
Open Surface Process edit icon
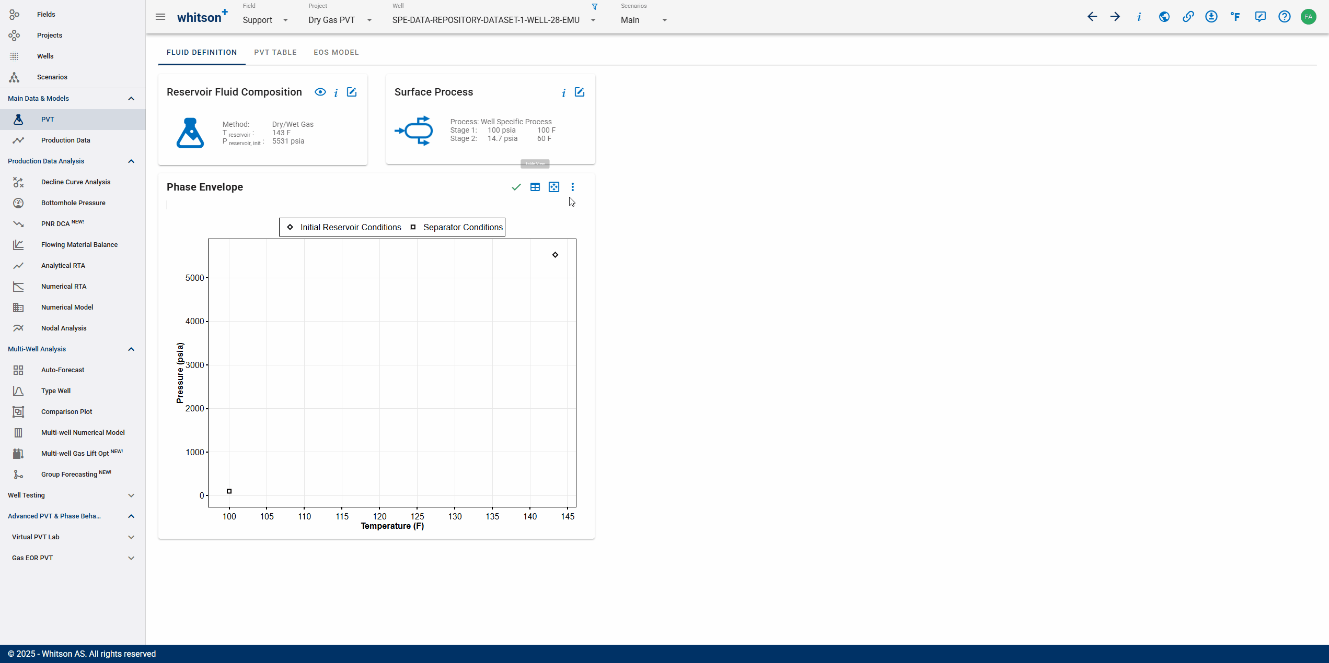point(580,92)
